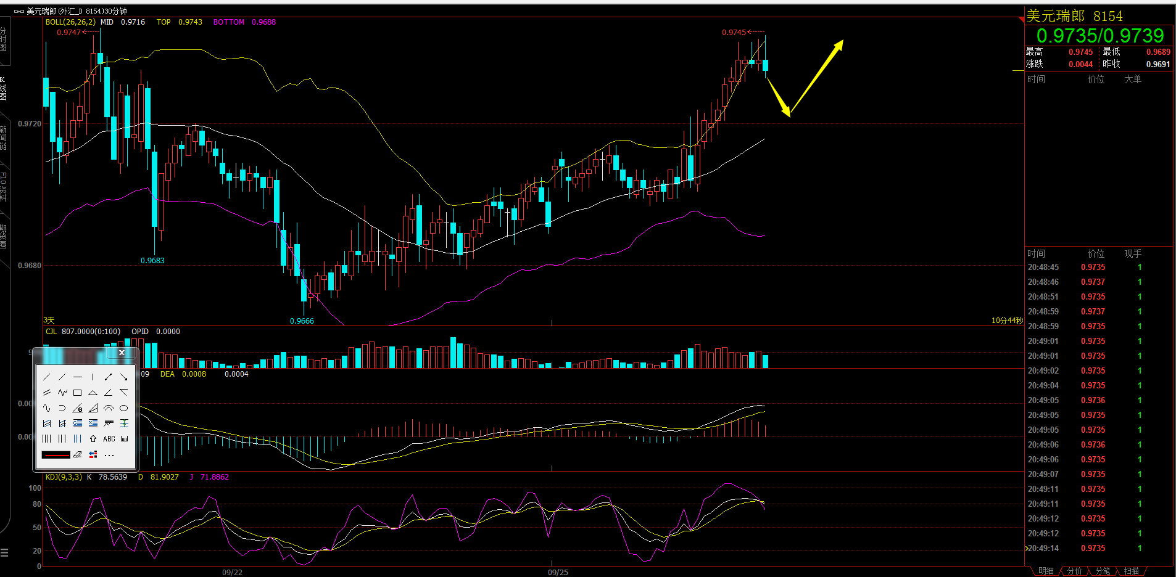1176x577 pixels.
Task: Click the 最高 value 0.9745
Action: click(x=1080, y=52)
